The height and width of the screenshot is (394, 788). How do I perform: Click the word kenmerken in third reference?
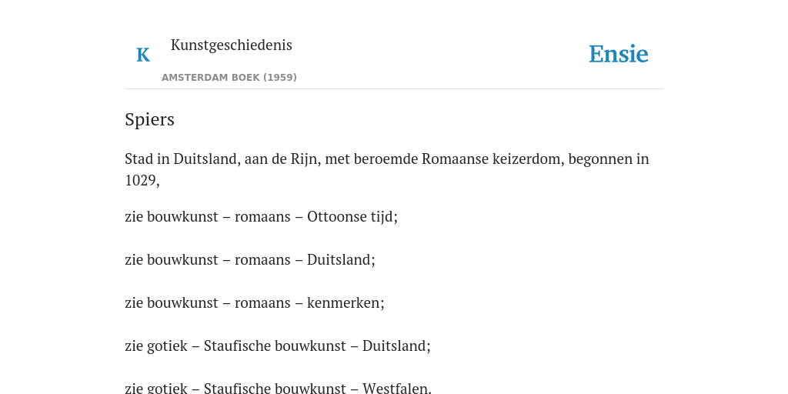pyautogui.click(x=344, y=303)
